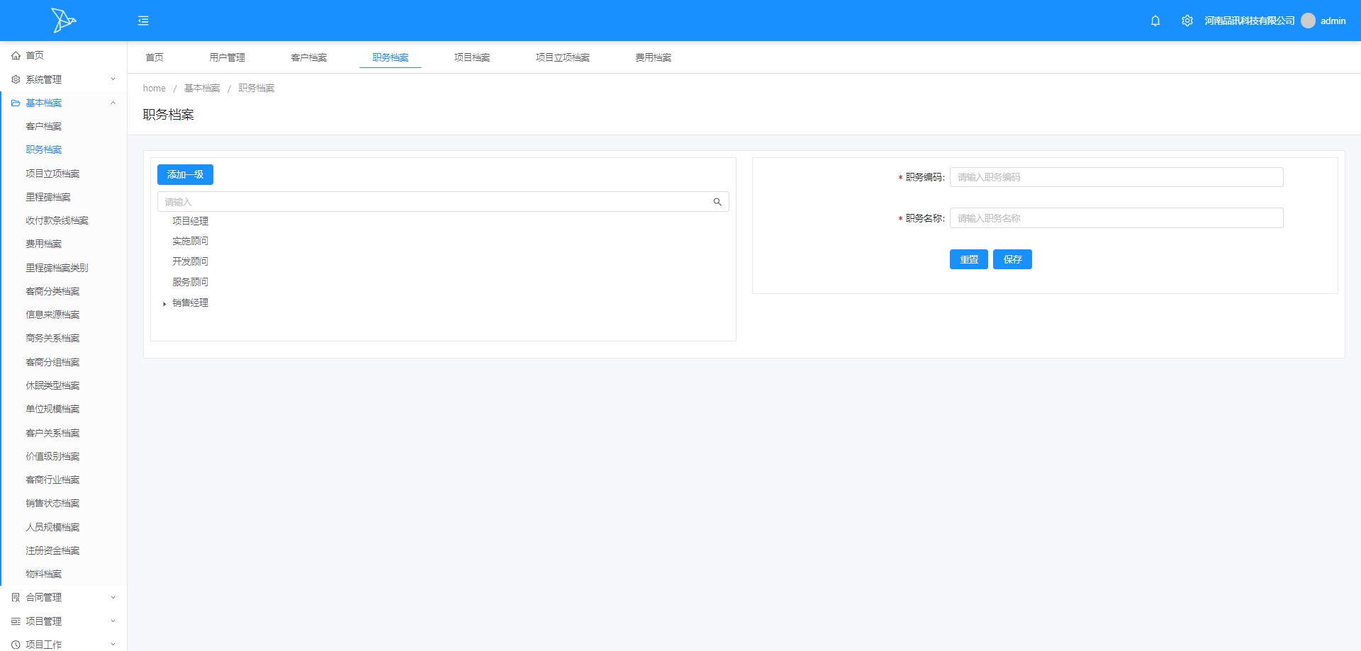Focus the 职务名称 input field
1361x651 pixels.
tap(1116, 217)
